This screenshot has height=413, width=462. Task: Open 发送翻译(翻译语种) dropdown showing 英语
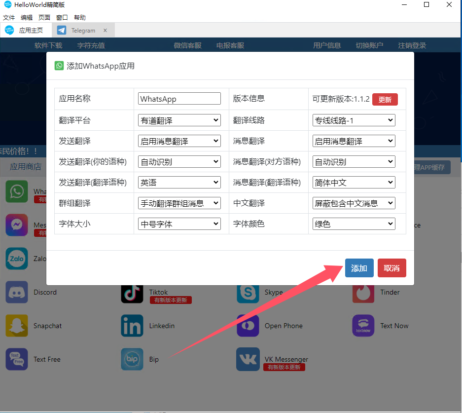(x=179, y=182)
